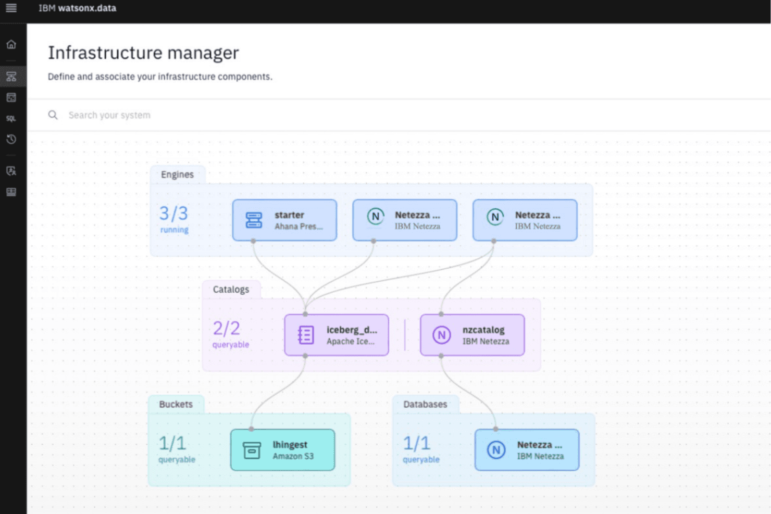771x514 pixels.
Task: Select the starter Ahana Presto engine card
Action: (284, 220)
